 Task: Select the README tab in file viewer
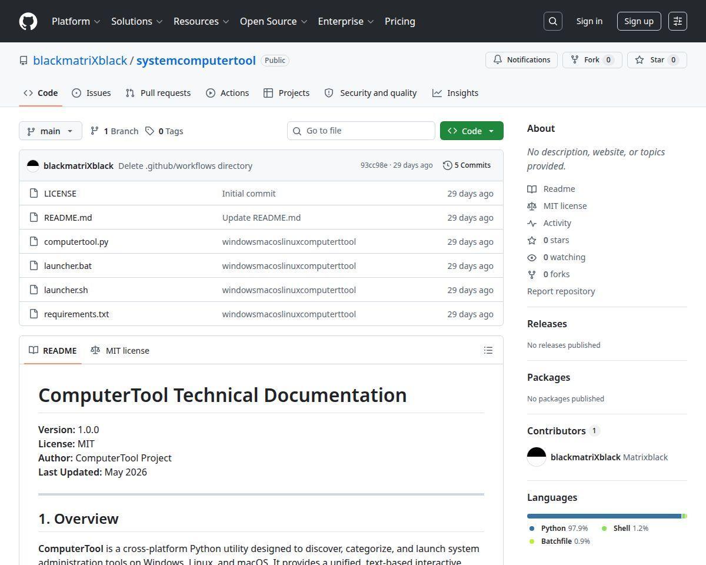tap(53, 350)
